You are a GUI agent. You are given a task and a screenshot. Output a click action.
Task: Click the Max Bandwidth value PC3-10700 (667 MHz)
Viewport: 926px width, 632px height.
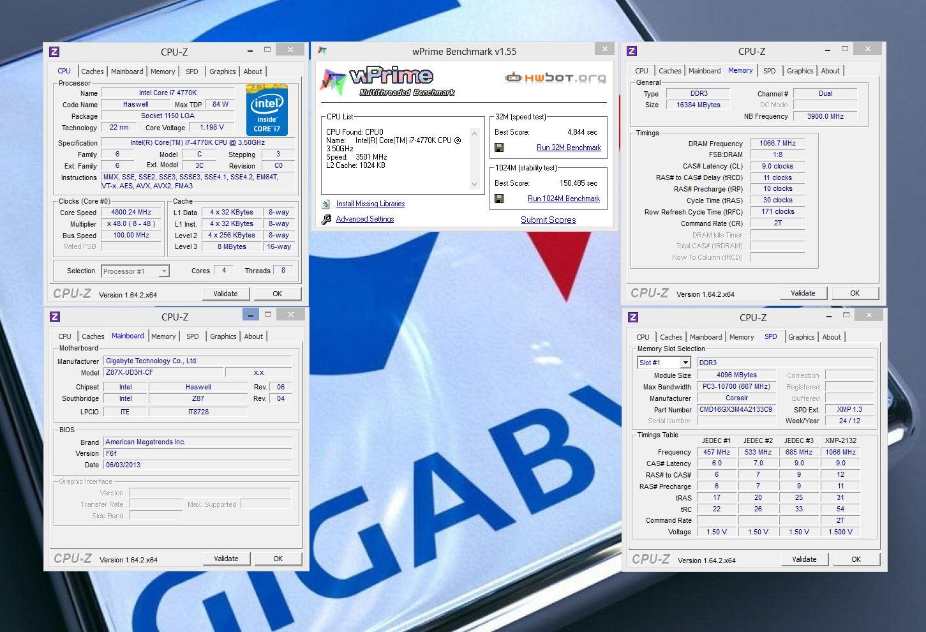pyautogui.click(x=736, y=386)
